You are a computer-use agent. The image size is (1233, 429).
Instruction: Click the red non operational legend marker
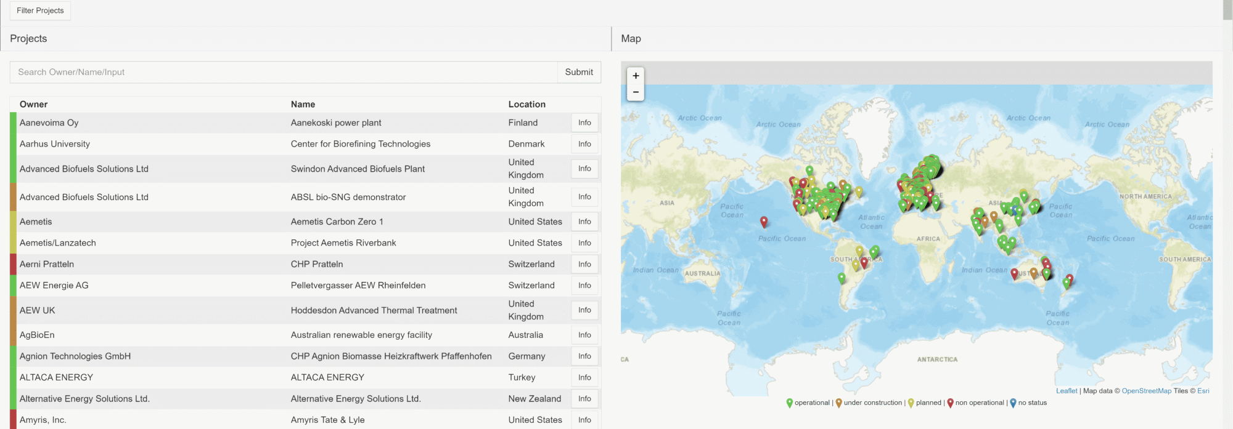coord(950,403)
